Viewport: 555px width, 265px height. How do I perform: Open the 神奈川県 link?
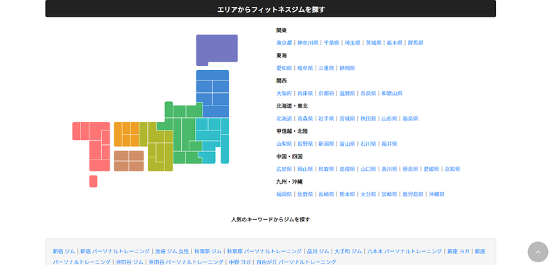coord(307,43)
